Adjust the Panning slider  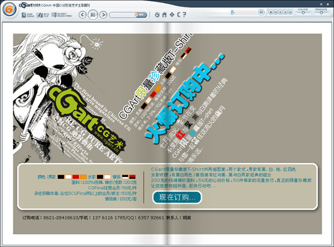[x=321, y=13]
